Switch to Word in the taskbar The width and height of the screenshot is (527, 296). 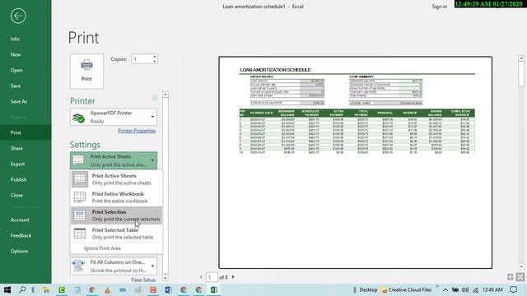[x=168, y=289]
